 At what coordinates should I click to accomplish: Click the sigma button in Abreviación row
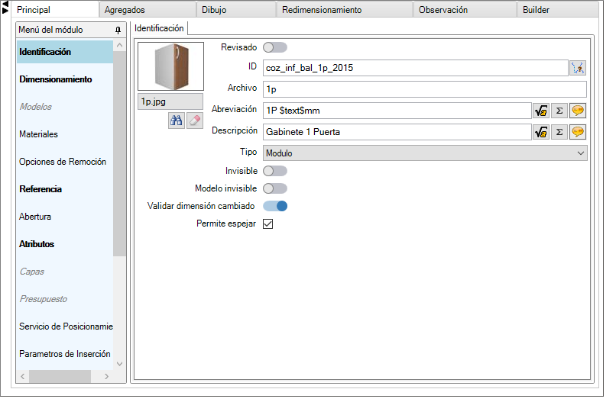click(x=559, y=111)
